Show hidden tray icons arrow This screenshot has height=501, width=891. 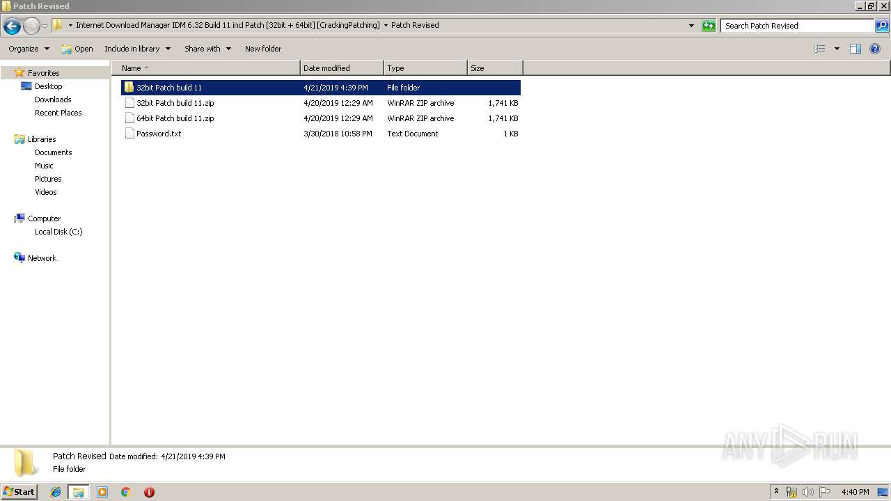pyautogui.click(x=777, y=492)
